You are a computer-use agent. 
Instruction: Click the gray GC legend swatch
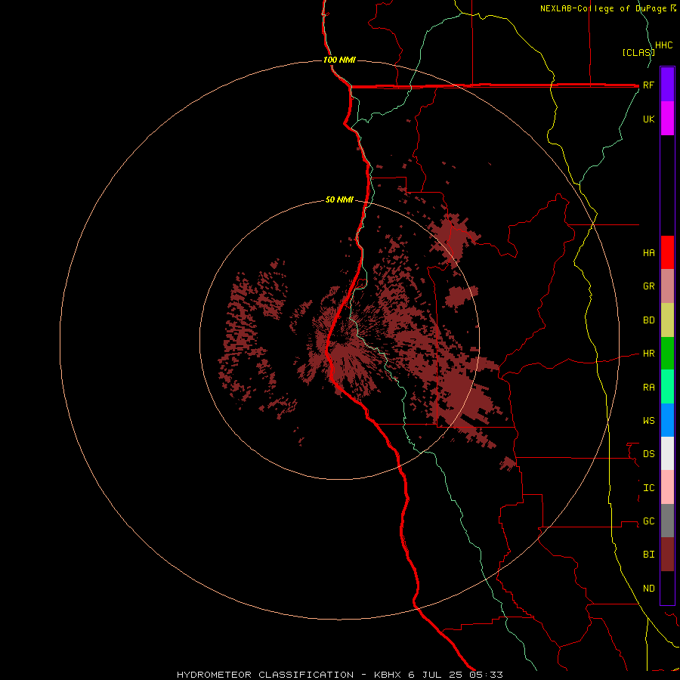[667, 521]
